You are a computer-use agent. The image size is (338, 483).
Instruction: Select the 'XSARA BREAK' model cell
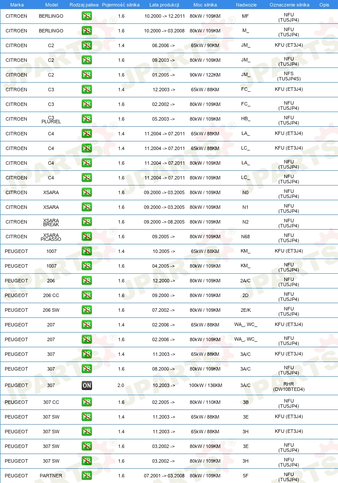click(51, 222)
